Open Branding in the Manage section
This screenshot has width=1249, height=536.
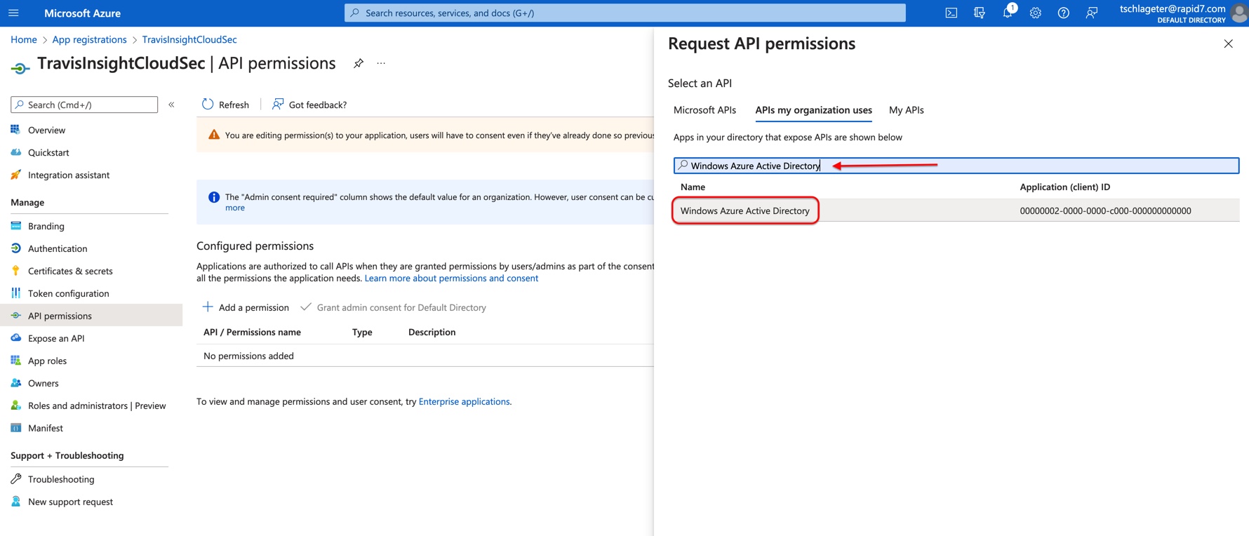coord(46,226)
